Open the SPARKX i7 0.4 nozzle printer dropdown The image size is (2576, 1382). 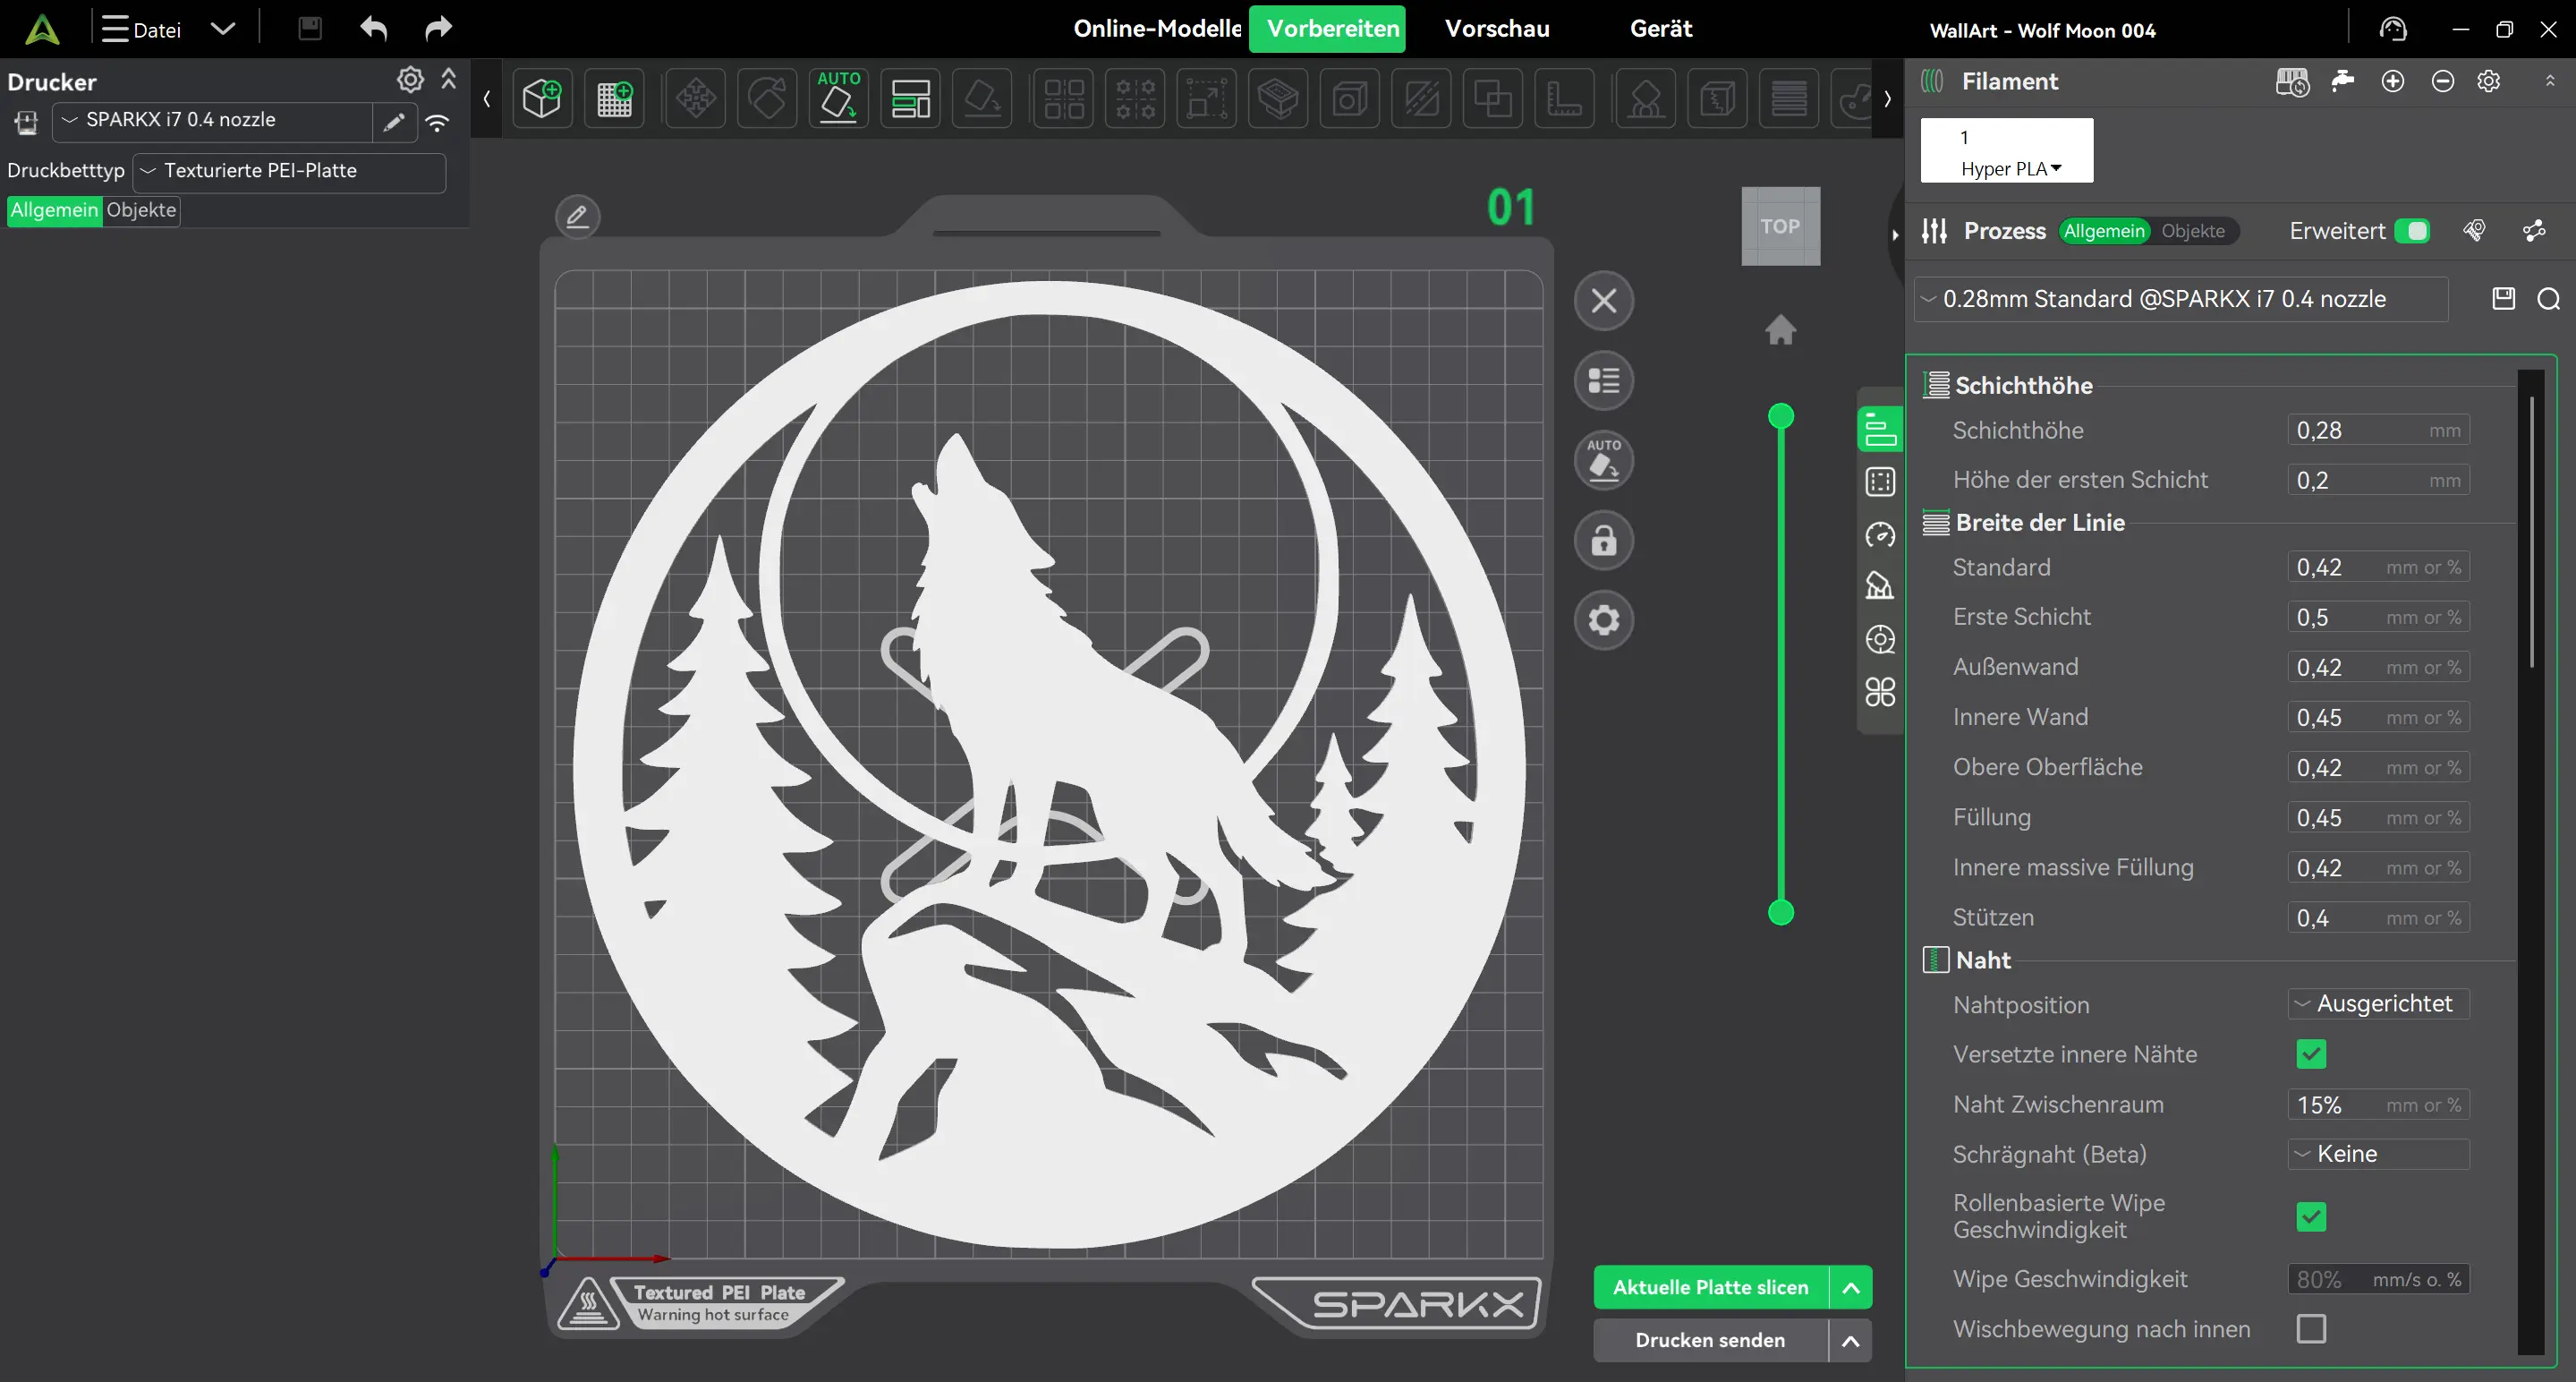tap(213, 121)
